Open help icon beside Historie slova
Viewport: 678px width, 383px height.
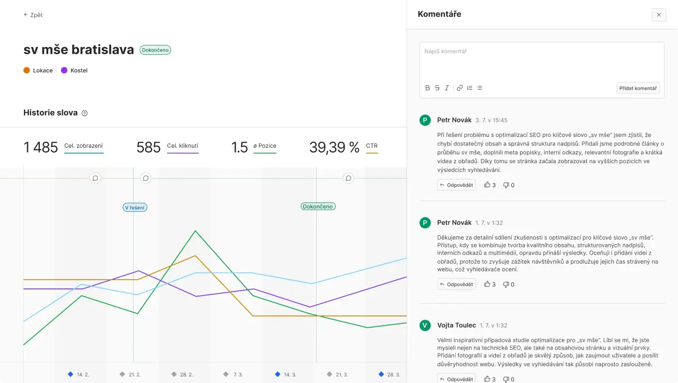(x=84, y=113)
